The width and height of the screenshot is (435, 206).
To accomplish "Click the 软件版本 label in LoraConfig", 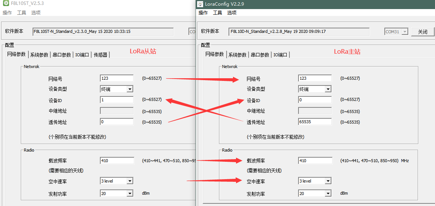I will 210,31.
